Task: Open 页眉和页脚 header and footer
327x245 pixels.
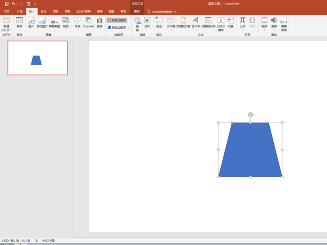Action: point(183,21)
